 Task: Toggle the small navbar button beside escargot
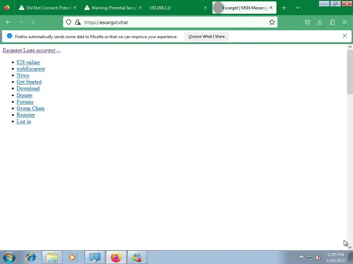pos(59,52)
